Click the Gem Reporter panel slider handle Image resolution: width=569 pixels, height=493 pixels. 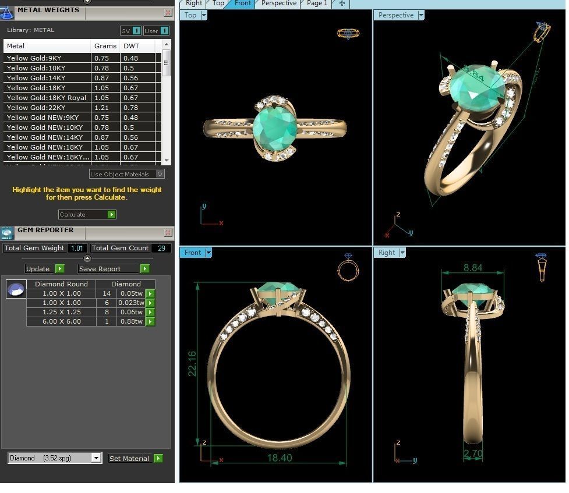tap(87, 258)
